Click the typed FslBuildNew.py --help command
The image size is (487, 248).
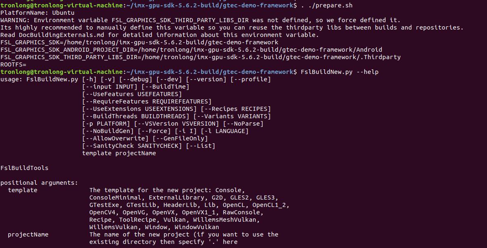(x=339, y=72)
